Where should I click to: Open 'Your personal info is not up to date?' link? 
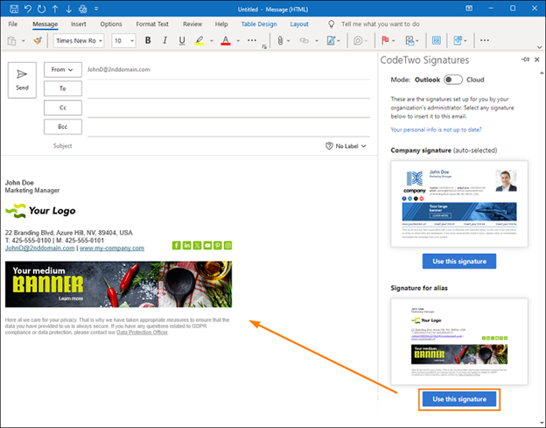click(x=436, y=130)
